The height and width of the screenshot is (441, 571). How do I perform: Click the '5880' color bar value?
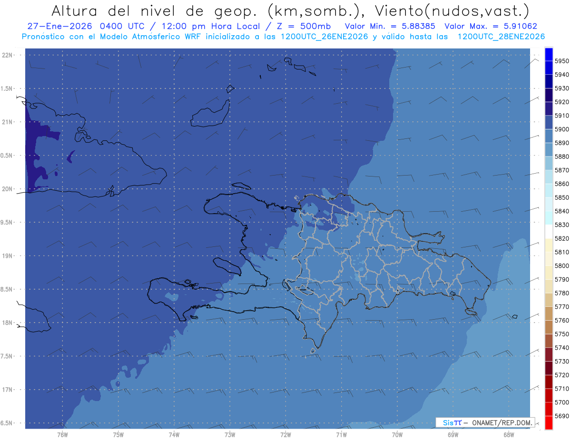click(561, 157)
